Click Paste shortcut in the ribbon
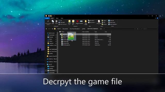Viewport: 165px width, 92px height. [x=62, y=24]
